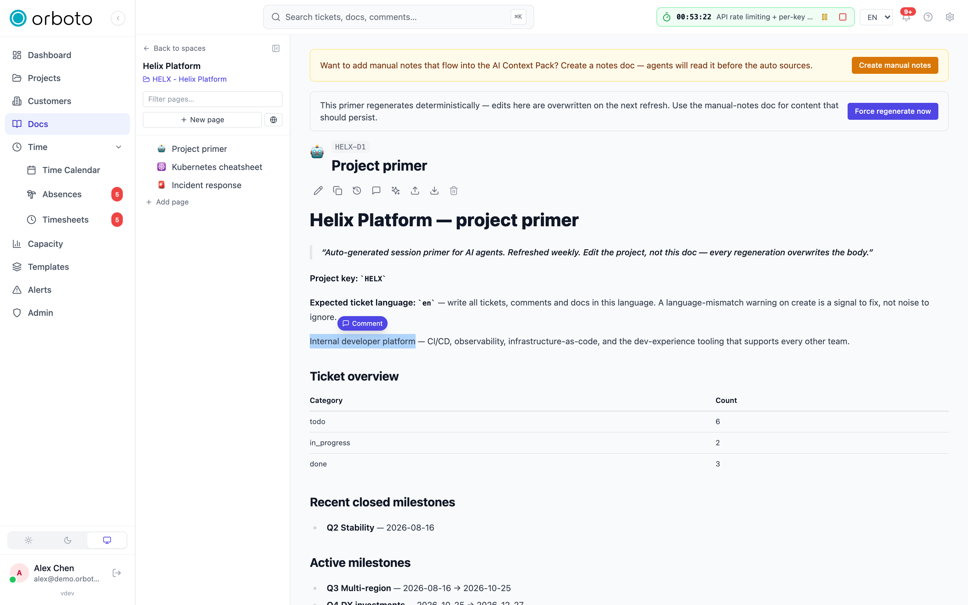Click the API rate limiting timer label
Image resolution: width=968 pixels, height=605 pixels.
point(764,17)
